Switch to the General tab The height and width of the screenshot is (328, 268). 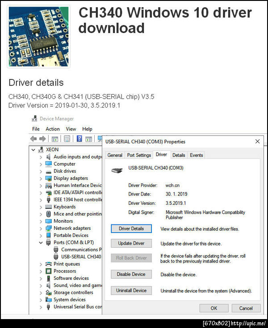click(115, 155)
